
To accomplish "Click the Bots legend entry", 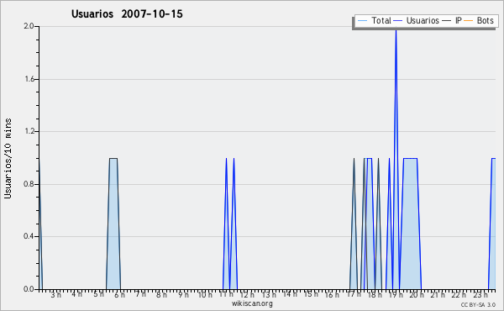I will tap(479, 20).
